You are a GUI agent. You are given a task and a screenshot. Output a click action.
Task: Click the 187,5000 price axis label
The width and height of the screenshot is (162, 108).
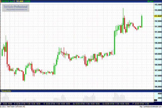[158, 70]
